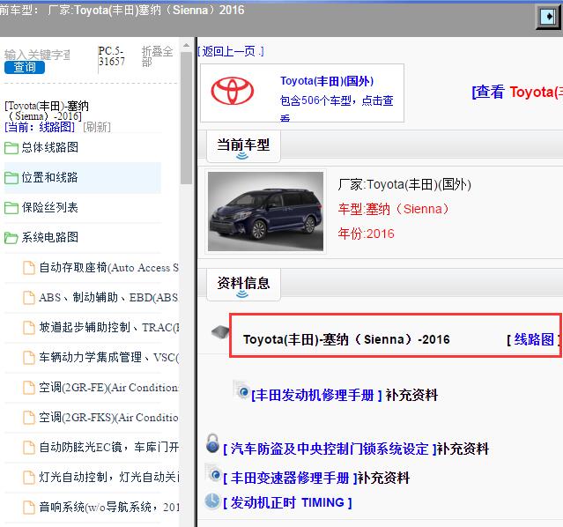Open 自动防眩光EC镜，车库门开 entry
This screenshot has height=527, width=563.
coord(108,448)
